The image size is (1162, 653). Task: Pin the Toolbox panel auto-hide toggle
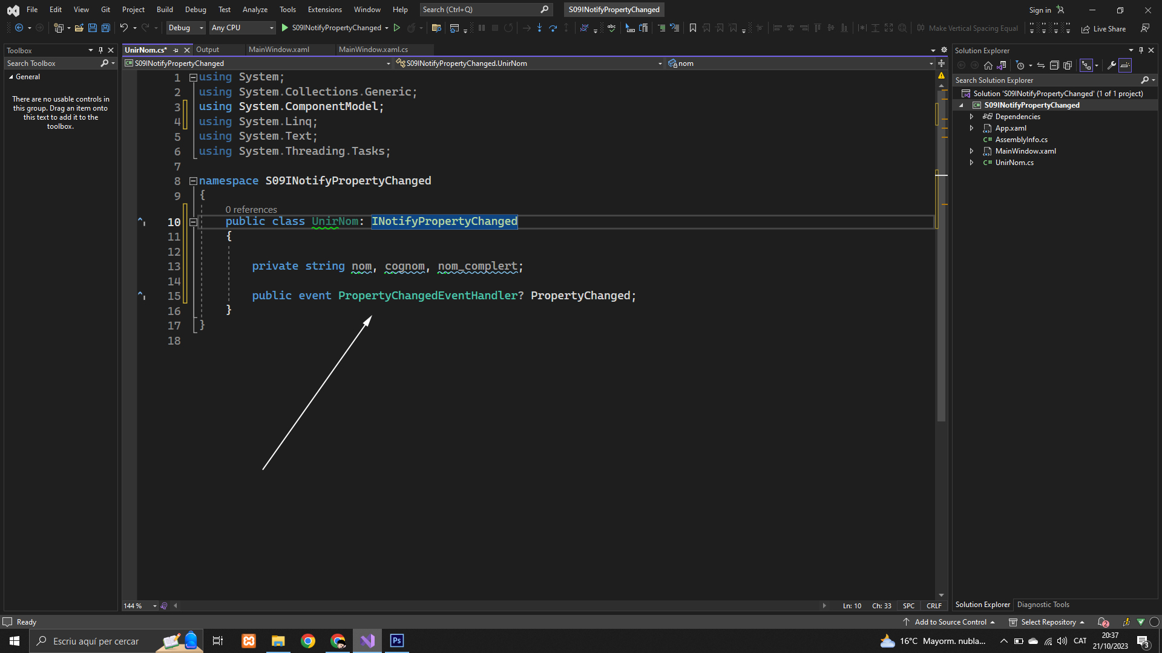point(100,50)
